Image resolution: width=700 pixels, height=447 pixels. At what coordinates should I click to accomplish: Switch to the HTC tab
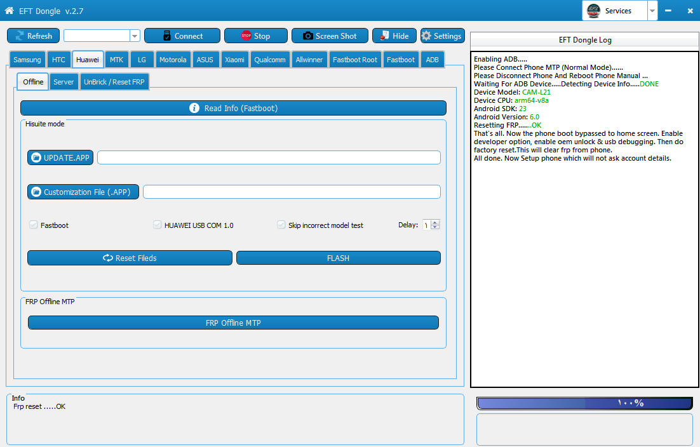click(58, 59)
